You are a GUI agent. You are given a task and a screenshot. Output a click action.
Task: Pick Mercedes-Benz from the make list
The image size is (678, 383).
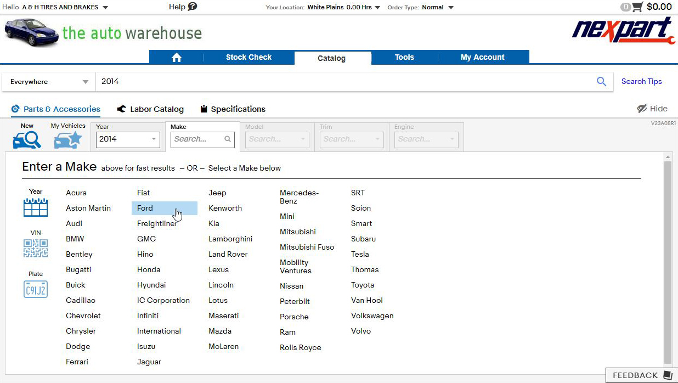pos(299,197)
